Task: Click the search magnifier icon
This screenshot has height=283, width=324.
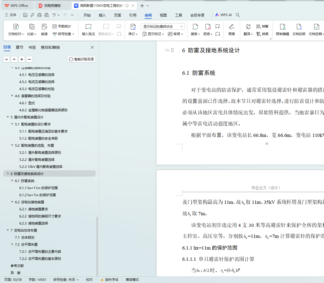Action: point(238,15)
